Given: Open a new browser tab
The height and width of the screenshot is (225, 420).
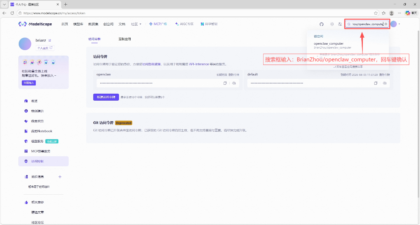Looking at the screenshot, I should coord(66,4).
